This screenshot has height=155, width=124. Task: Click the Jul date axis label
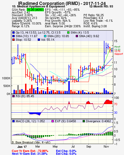click(73, 146)
